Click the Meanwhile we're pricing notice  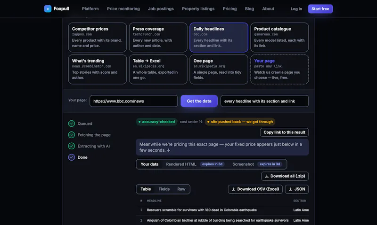click(222, 147)
